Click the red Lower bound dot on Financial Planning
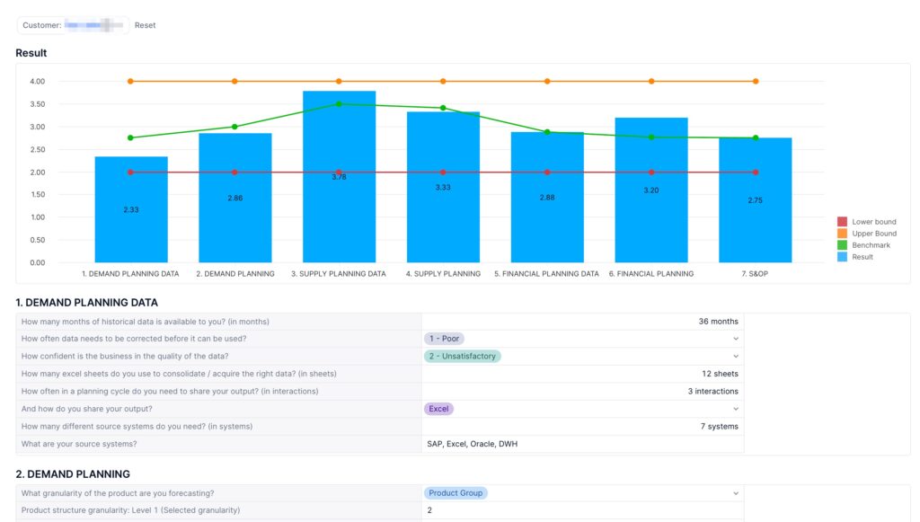 [x=650, y=172]
